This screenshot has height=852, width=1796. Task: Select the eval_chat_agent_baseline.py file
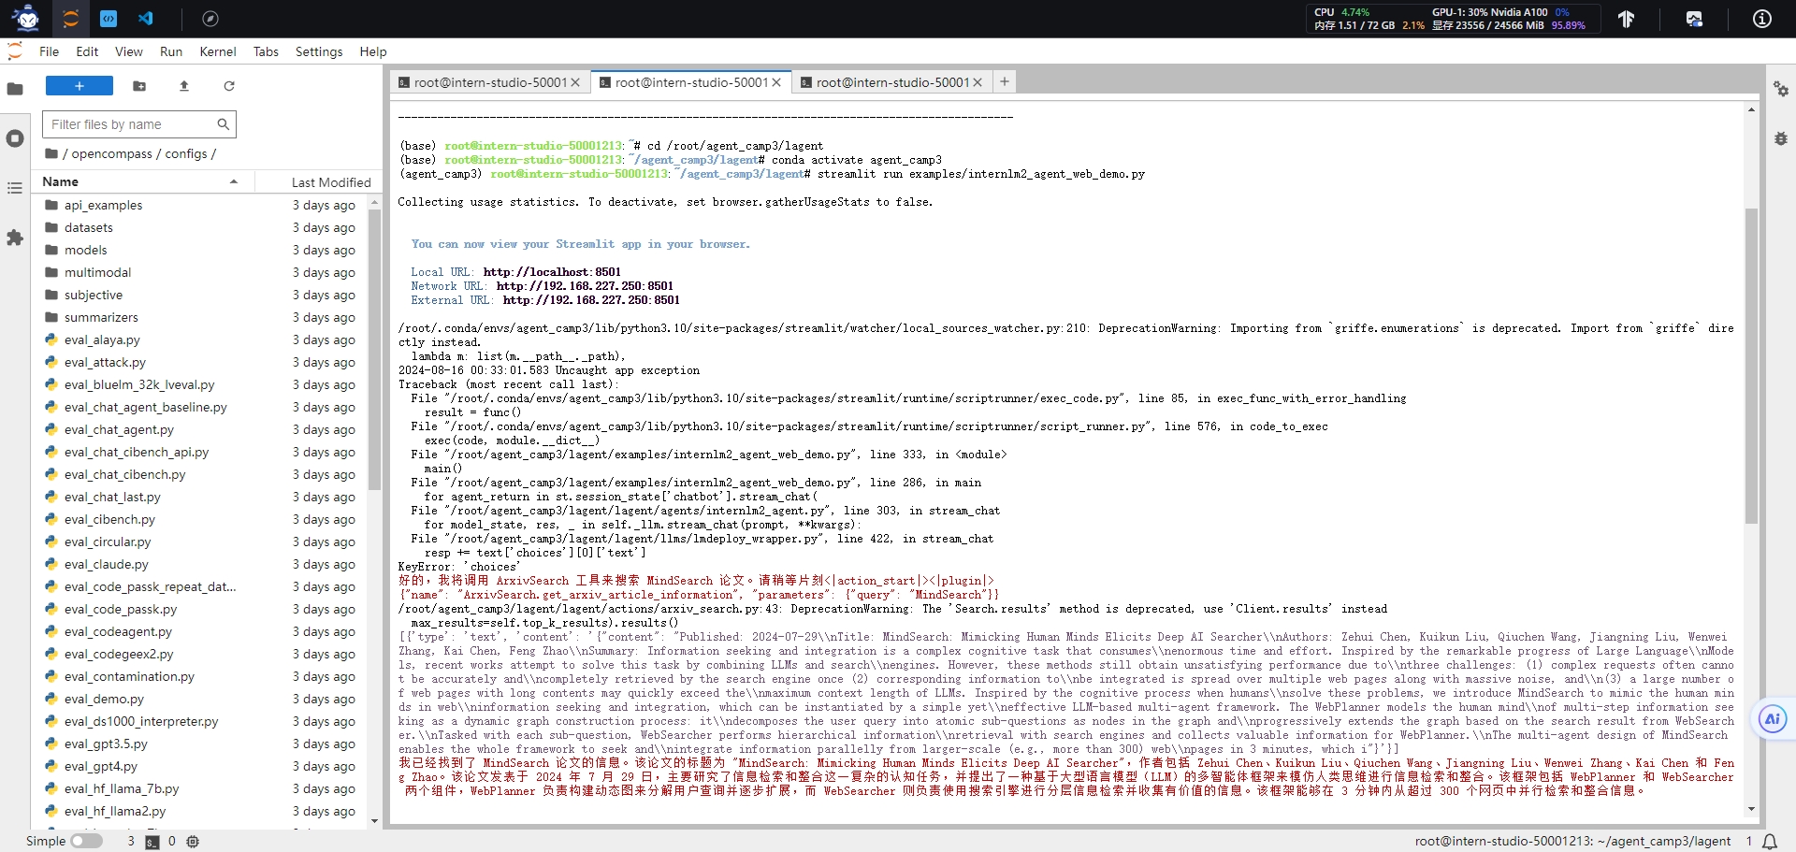coord(206,407)
